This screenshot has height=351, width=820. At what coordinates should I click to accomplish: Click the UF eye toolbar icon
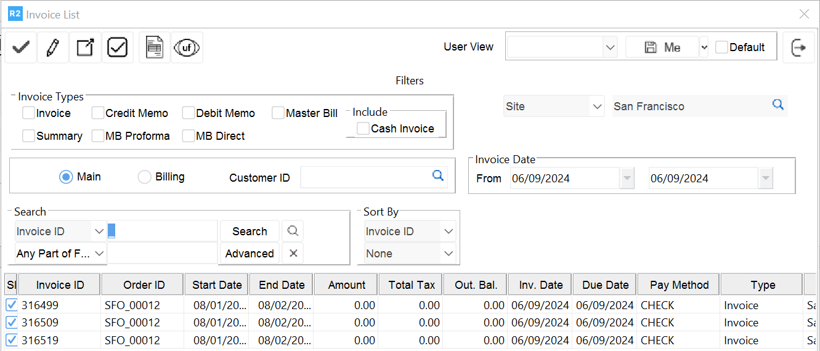[x=187, y=47]
